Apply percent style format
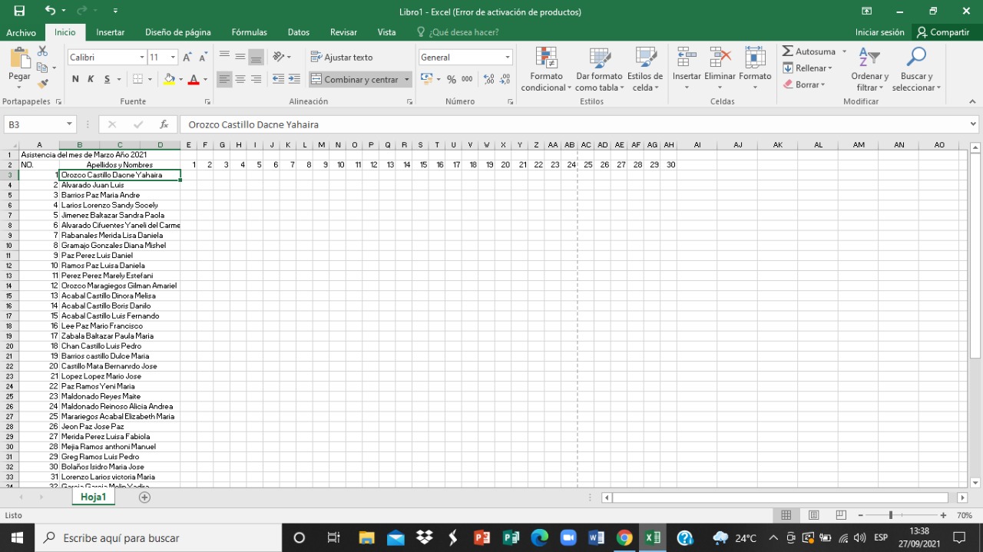Viewport: 983px width, 552px height. (452, 79)
